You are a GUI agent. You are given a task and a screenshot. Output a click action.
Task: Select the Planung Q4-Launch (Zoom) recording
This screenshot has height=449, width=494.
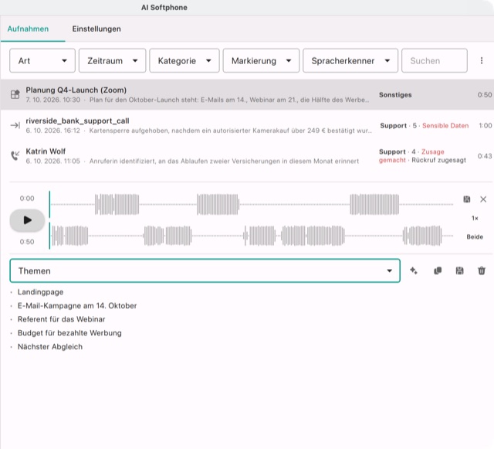[247, 94]
